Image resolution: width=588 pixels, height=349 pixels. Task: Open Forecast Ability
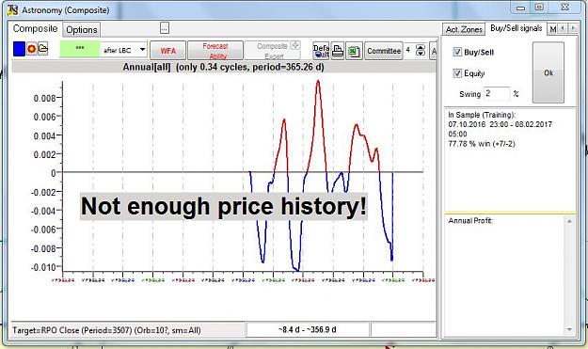point(215,51)
